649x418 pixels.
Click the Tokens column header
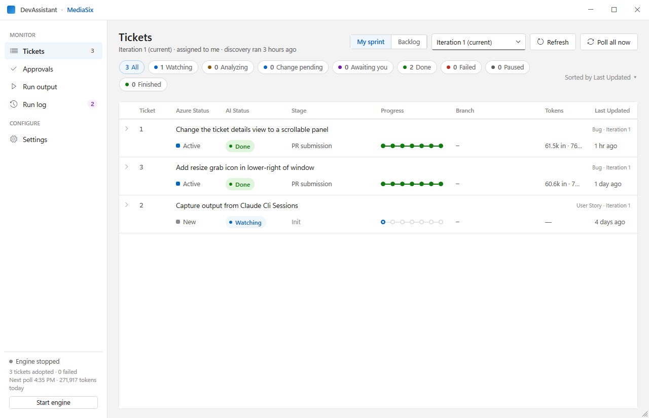(554, 111)
